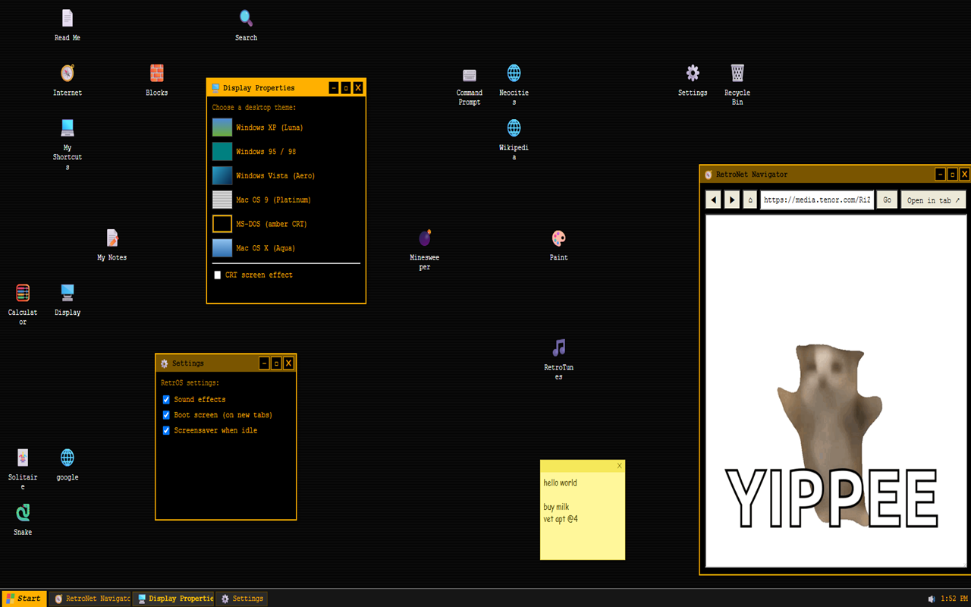Click the Open in tab button
971x607 pixels.
pyautogui.click(x=933, y=200)
